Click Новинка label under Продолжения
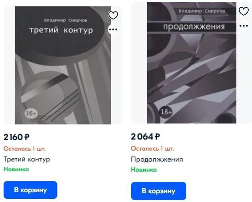This screenshot has height=202, width=252. (143, 169)
